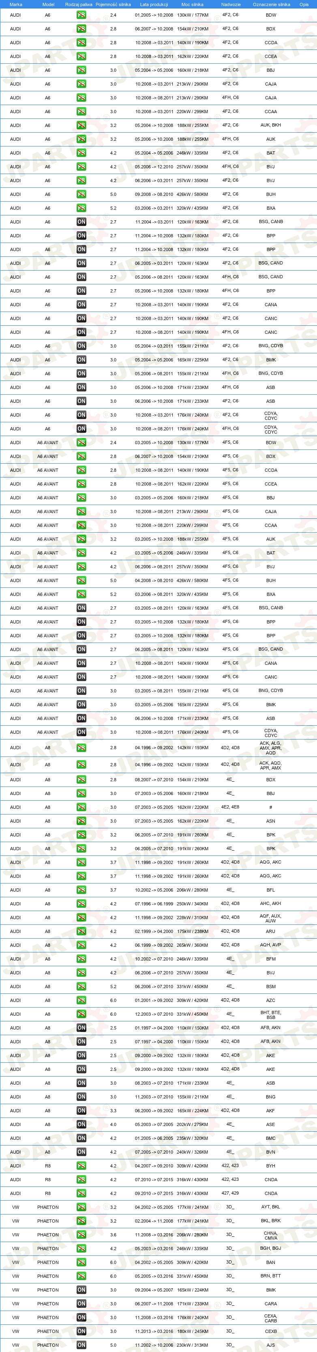Click the power cell '180kW / 245KM'
The image size is (317, 1352).
point(193,1332)
